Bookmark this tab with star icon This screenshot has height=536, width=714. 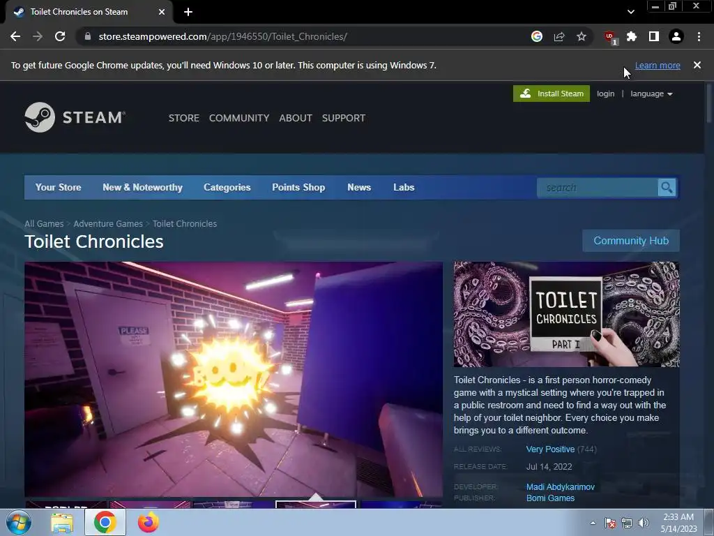(x=582, y=36)
